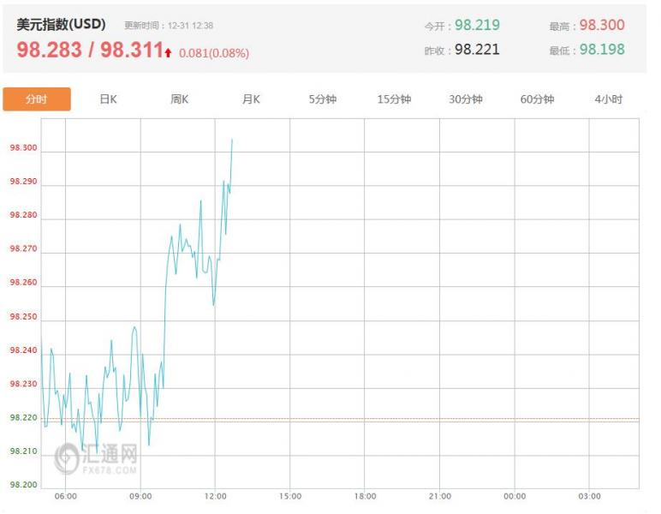Switch to the 月K monthly chart
This screenshot has width=661, height=514.
point(251,99)
